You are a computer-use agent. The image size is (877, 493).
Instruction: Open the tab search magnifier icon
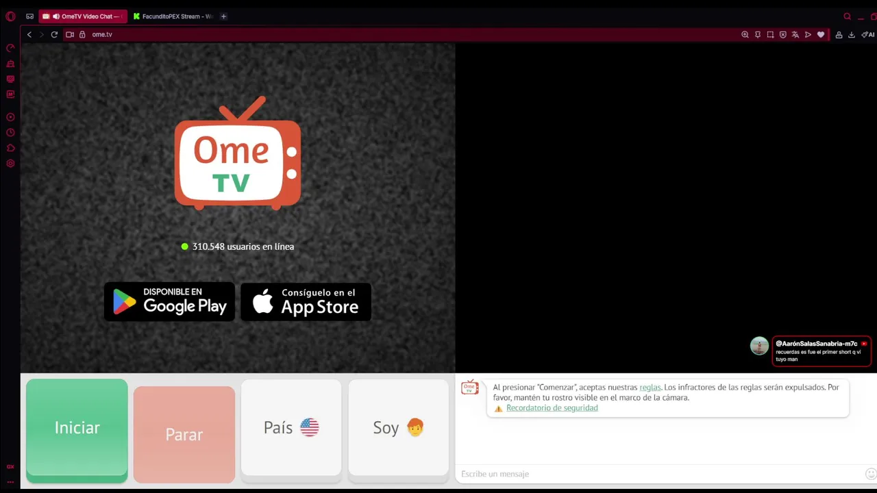(848, 16)
